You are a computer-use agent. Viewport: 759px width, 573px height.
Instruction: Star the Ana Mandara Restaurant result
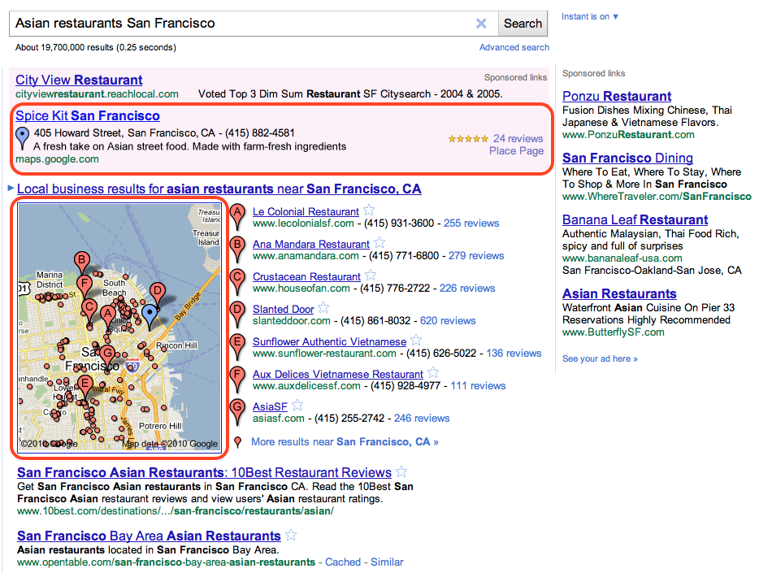coord(379,242)
